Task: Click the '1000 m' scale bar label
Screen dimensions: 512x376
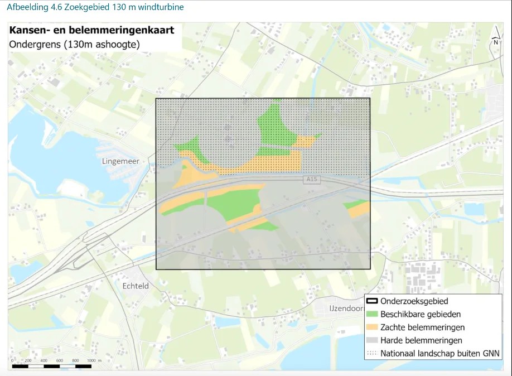Action: (94, 360)
